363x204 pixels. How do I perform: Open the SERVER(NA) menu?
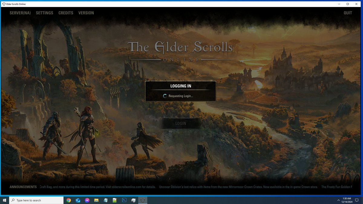click(x=20, y=13)
